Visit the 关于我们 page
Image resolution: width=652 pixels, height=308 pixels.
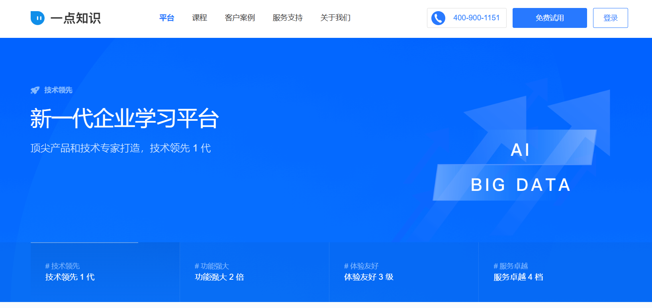tap(335, 18)
